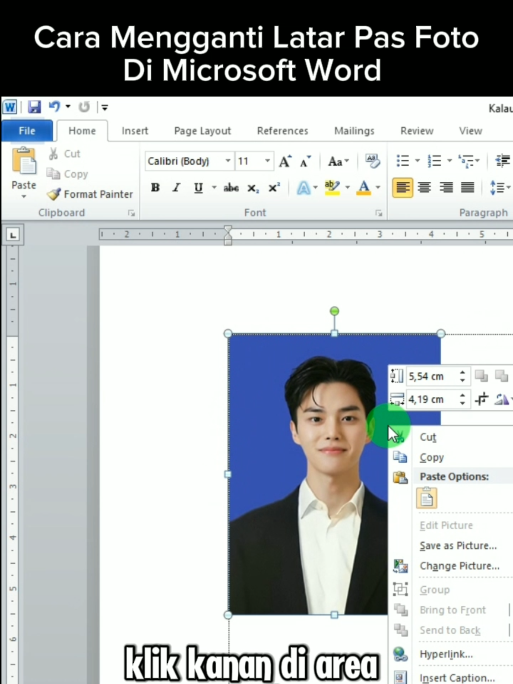This screenshot has height=684, width=513.
Task: Click the Paste clipboard icon
Action: (24, 161)
